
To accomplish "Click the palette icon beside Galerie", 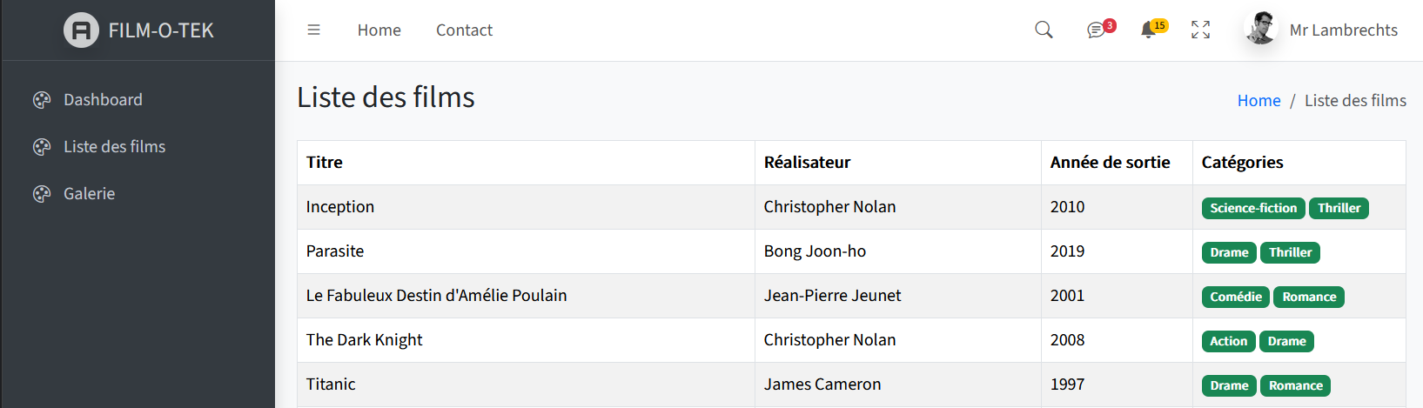I will click(x=42, y=194).
